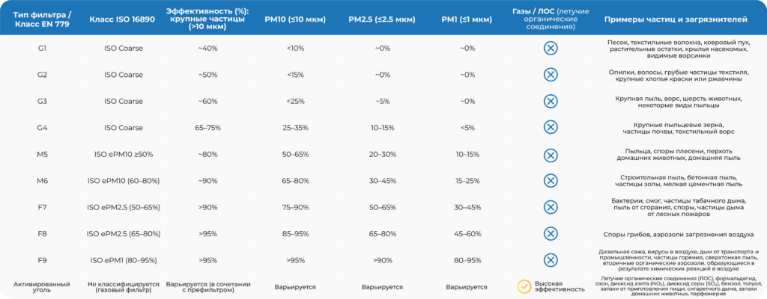Click the gas X icon in F8 row
This screenshot has height=299, width=767.
[x=550, y=233]
